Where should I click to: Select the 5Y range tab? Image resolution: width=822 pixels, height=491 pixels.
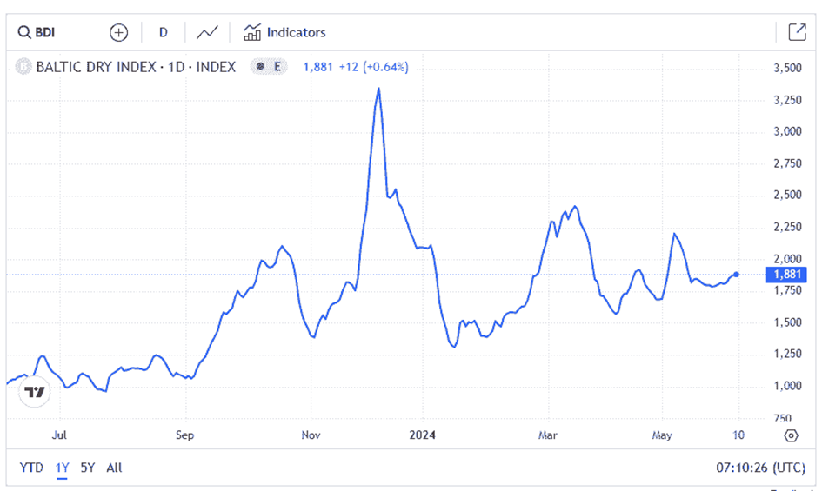coord(88,468)
